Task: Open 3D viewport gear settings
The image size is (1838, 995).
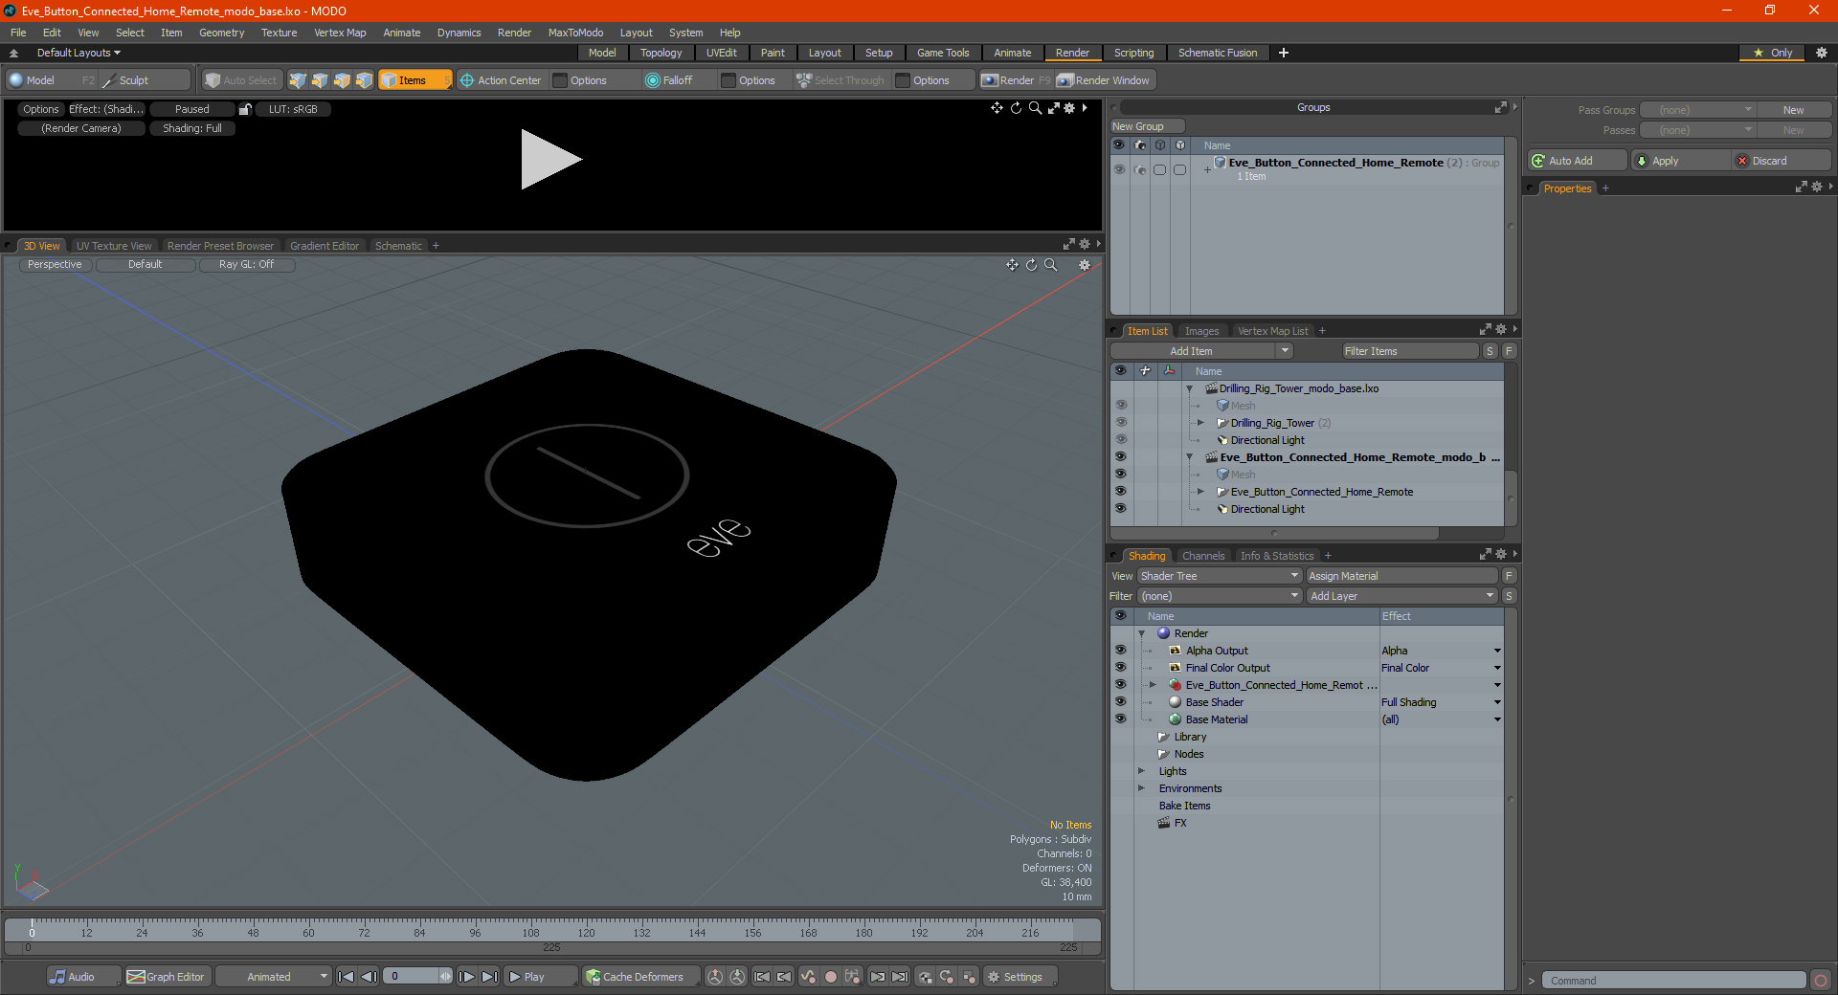Action: click(1085, 265)
